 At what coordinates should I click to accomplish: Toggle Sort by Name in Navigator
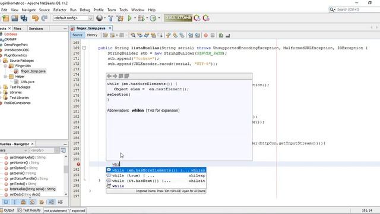click(x=51, y=202)
